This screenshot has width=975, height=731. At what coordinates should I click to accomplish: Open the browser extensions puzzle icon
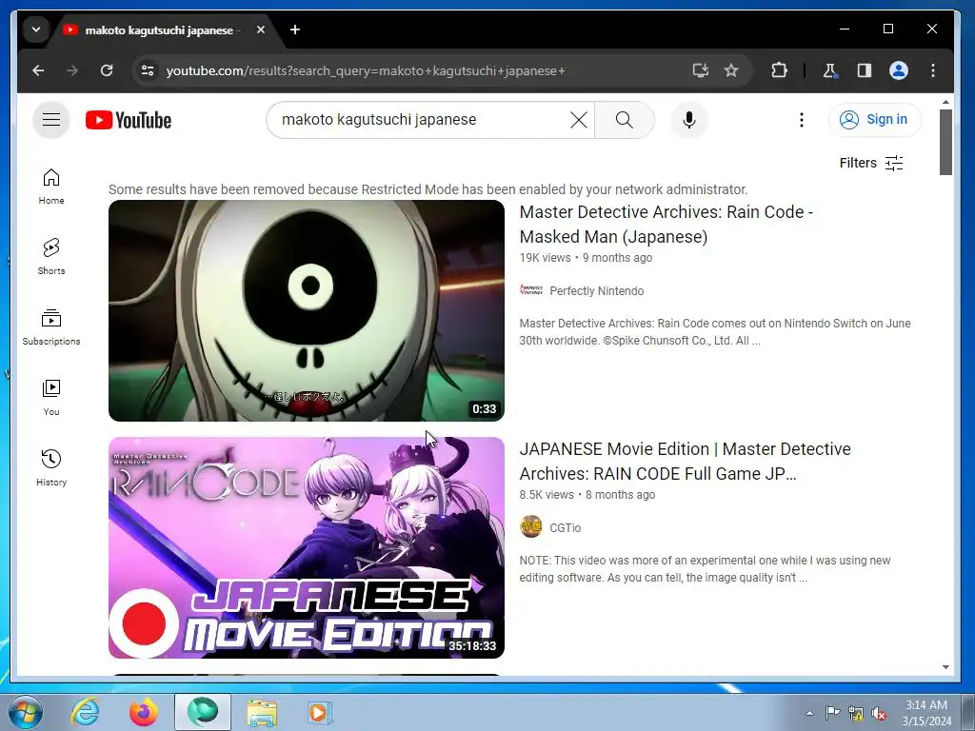[x=779, y=70]
